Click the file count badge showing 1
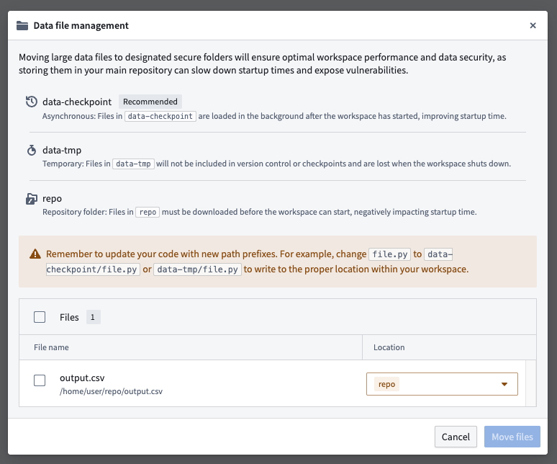Viewport: 557px width, 464px height. pyautogui.click(x=93, y=317)
